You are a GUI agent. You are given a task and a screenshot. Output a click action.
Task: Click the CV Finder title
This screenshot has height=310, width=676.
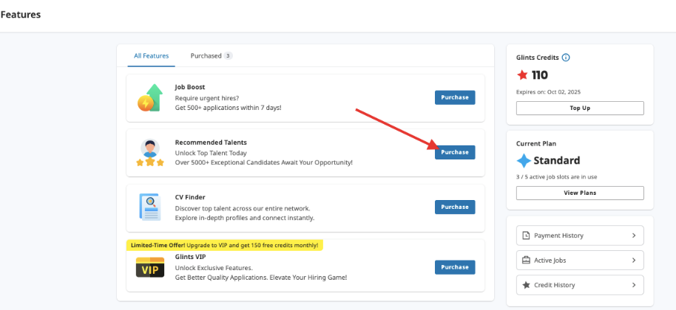pyautogui.click(x=190, y=197)
